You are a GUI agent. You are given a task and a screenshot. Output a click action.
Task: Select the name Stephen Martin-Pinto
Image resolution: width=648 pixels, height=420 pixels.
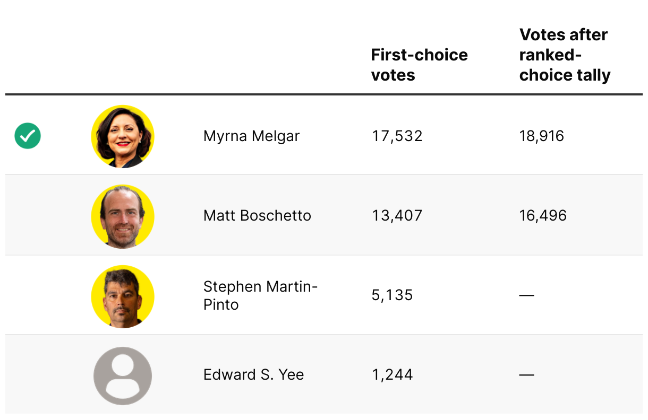point(260,295)
